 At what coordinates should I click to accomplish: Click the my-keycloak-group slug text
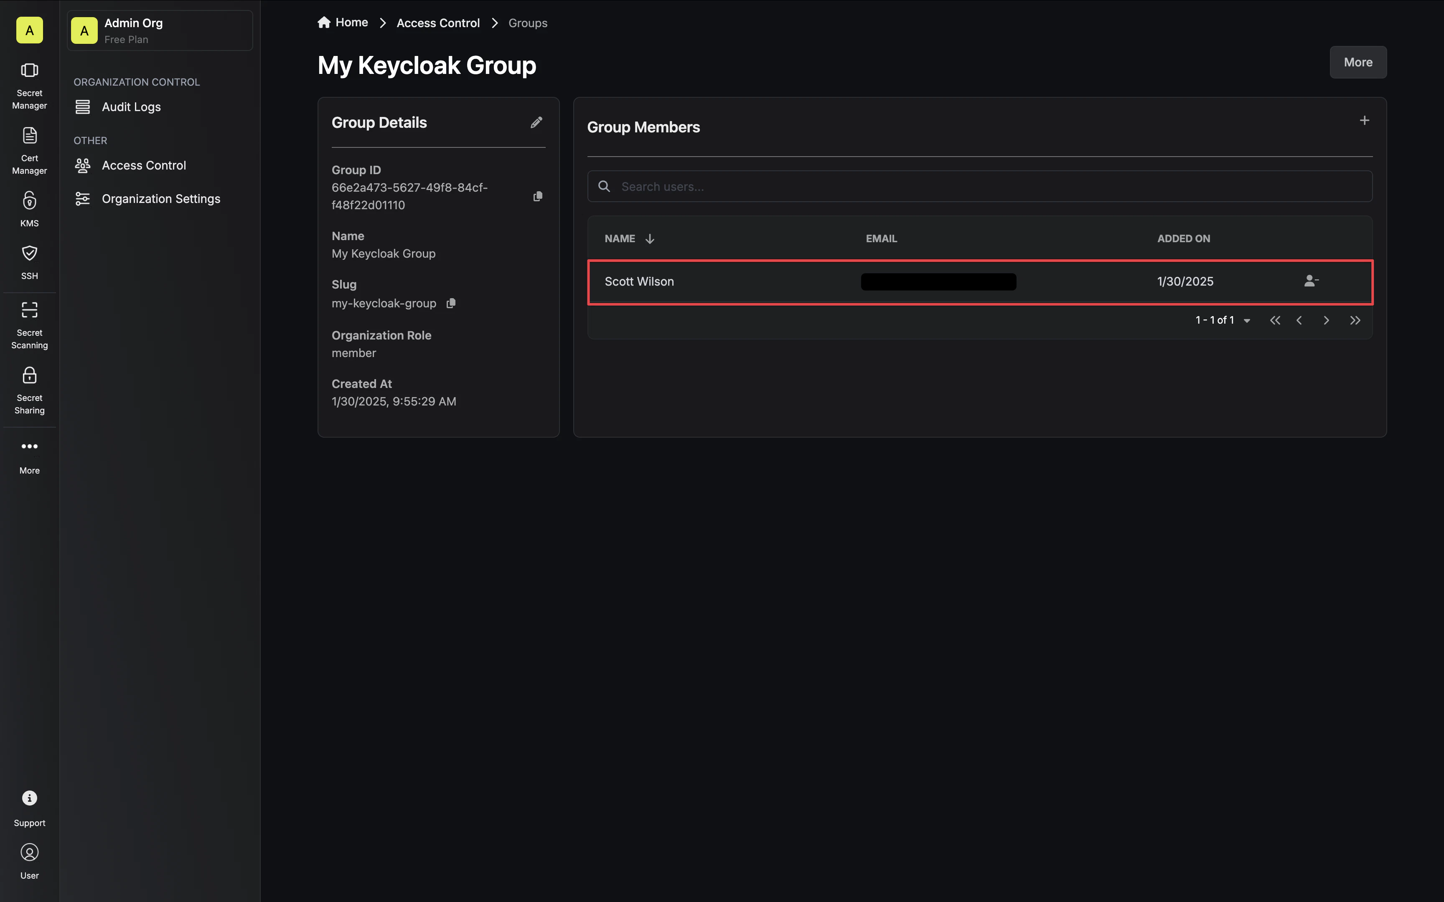click(x=384, y=303)
